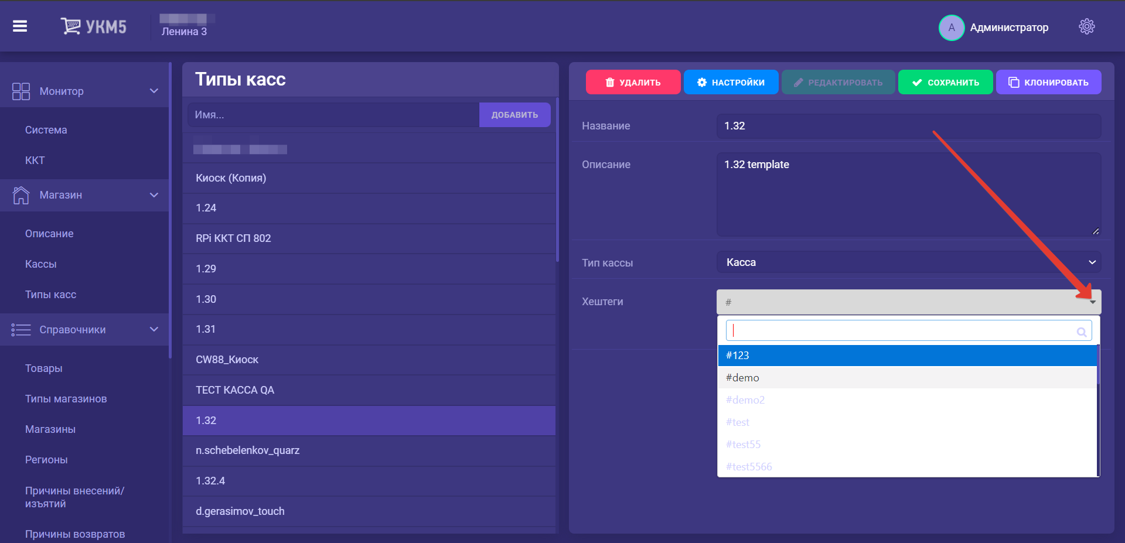Click the УКМ5 cart logo
1125x543 pixels.
[x=93, y=26]
